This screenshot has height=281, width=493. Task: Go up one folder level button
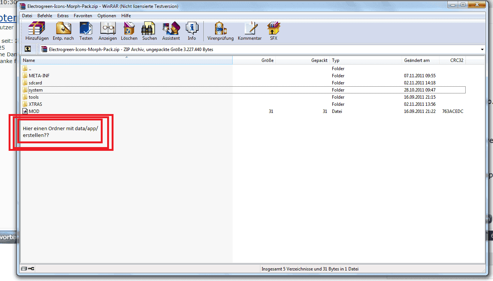pyautogui.click(x=28, y=49)
